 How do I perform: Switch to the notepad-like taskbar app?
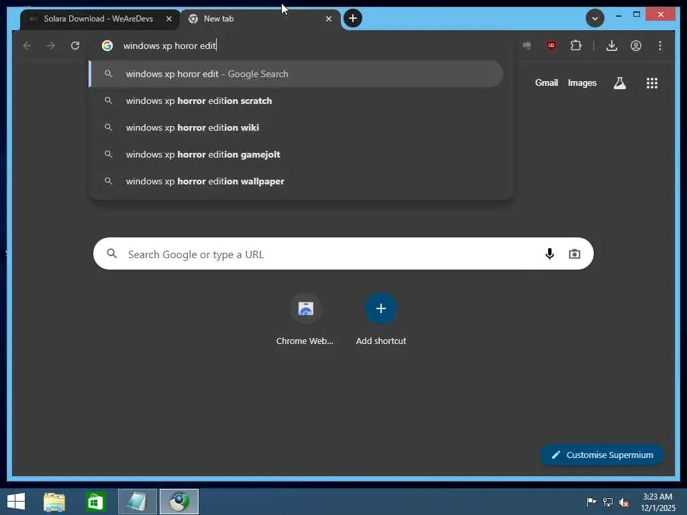(x=137, y=502)
